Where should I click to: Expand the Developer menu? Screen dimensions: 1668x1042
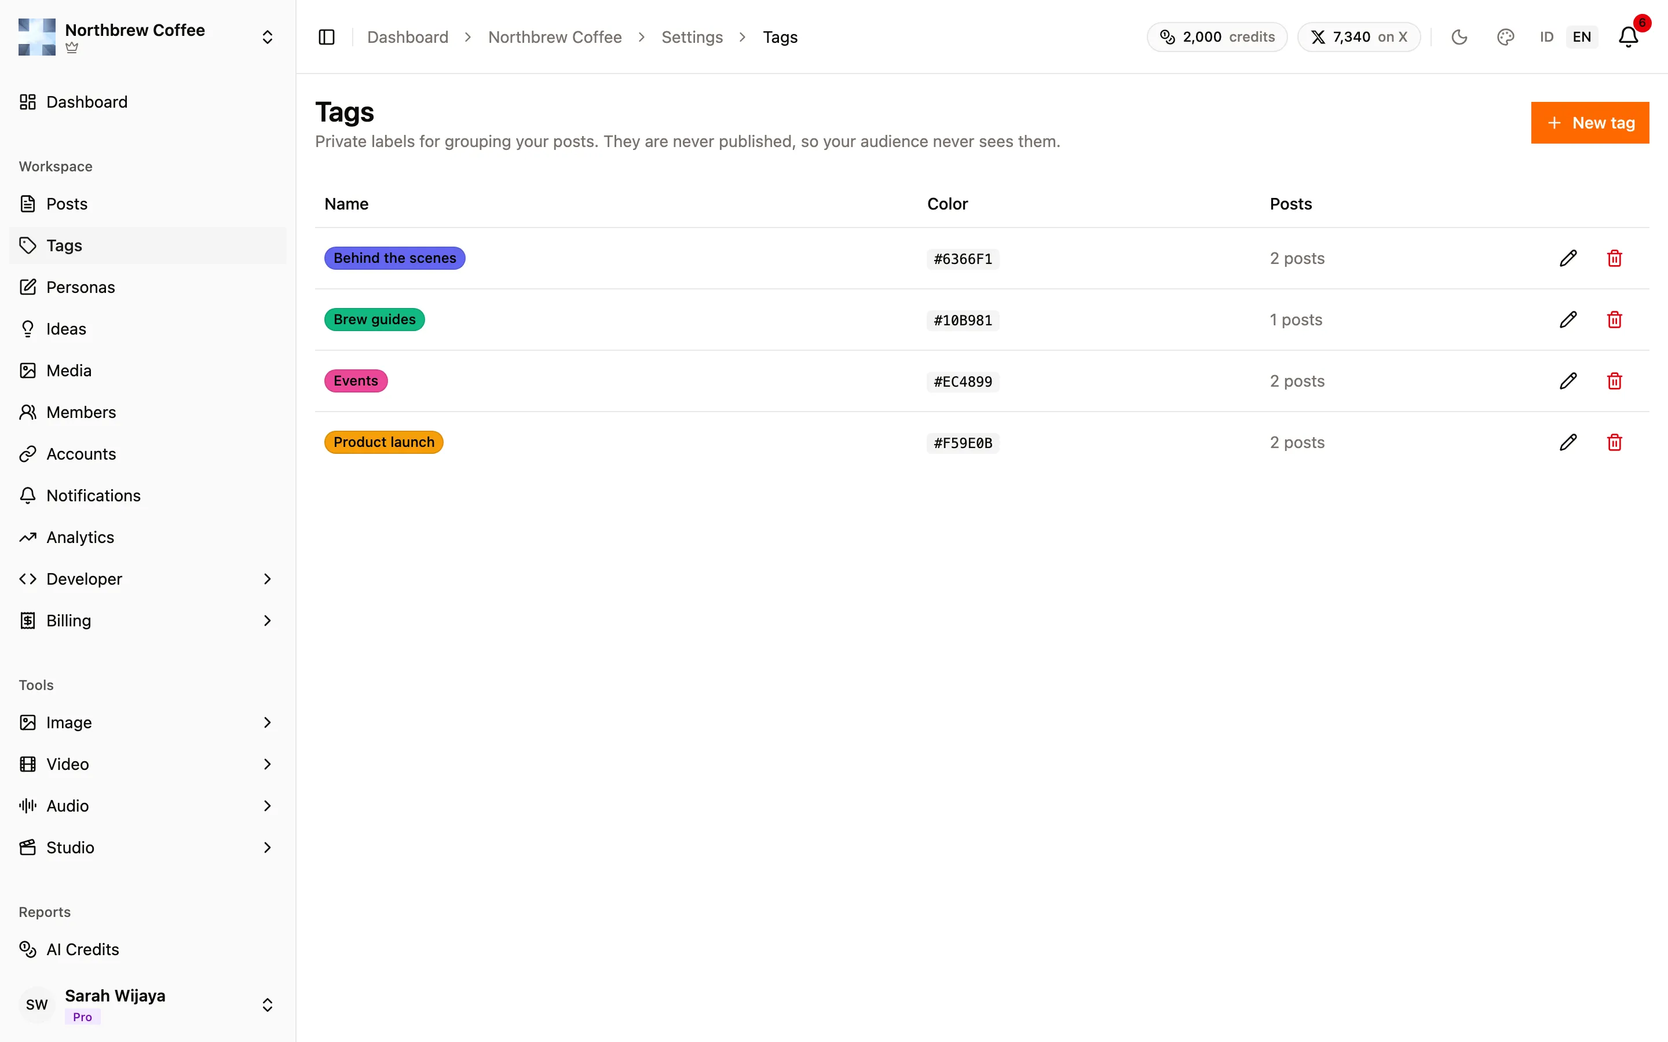click(148, 579)
